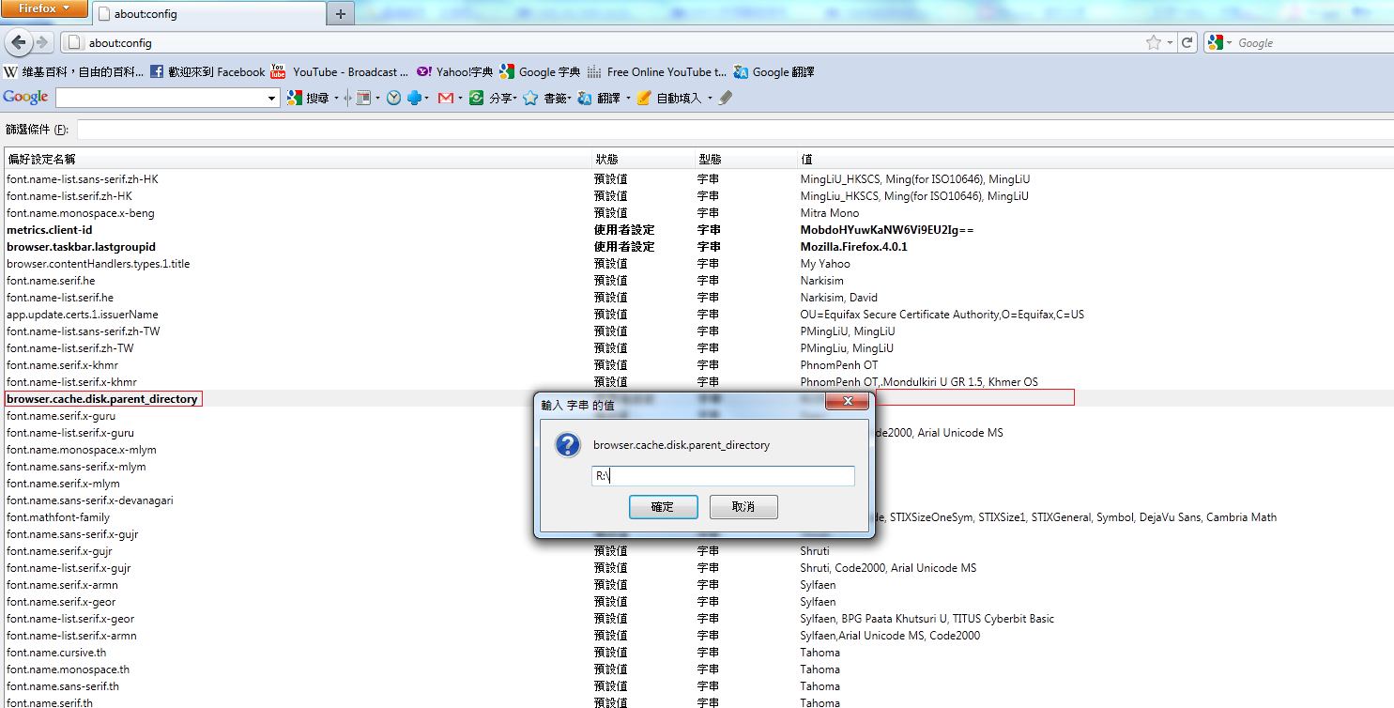Click the YouTube bookmark icon
The height and width of the screenshot is (708, 1394).
(x=277, y=71)
